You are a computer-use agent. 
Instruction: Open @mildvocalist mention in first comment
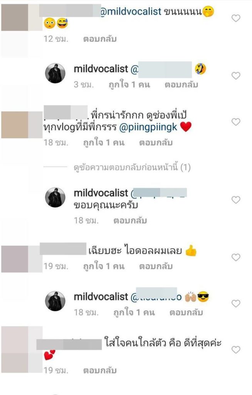point(131,11)
